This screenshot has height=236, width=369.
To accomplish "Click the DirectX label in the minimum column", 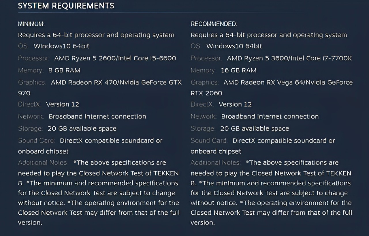I will coord(29,104).
